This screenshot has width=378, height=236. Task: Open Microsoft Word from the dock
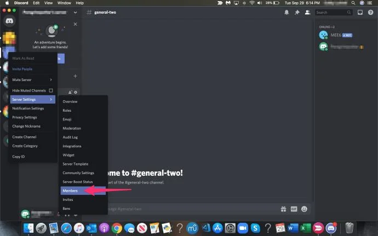click(x=293, y=228)
